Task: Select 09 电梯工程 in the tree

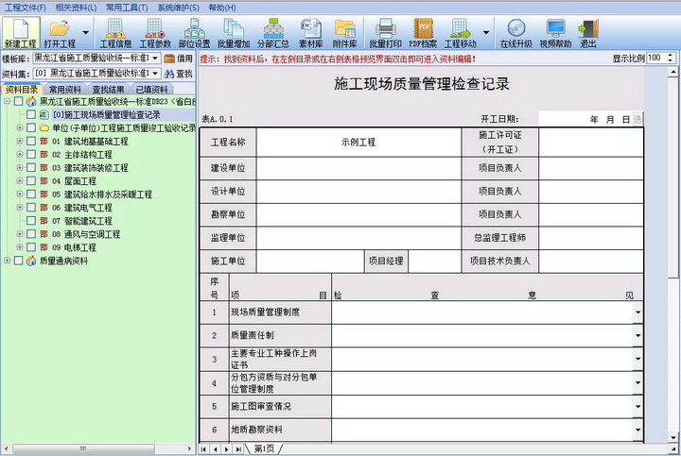Action: click(75, 247)
